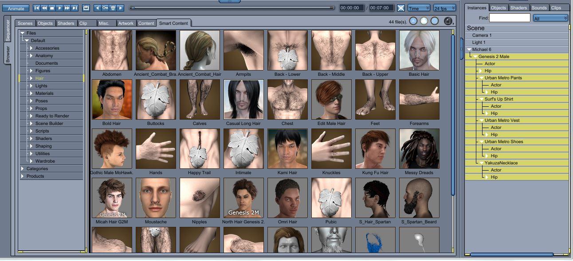Screen dimensions: 573x261
Task: Click the current time field 00:00:00
Action: tap(352, 8)
